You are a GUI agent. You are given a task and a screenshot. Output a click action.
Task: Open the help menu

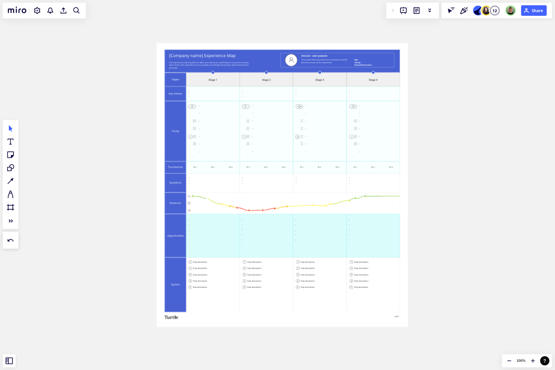click(x=545, y=361)
